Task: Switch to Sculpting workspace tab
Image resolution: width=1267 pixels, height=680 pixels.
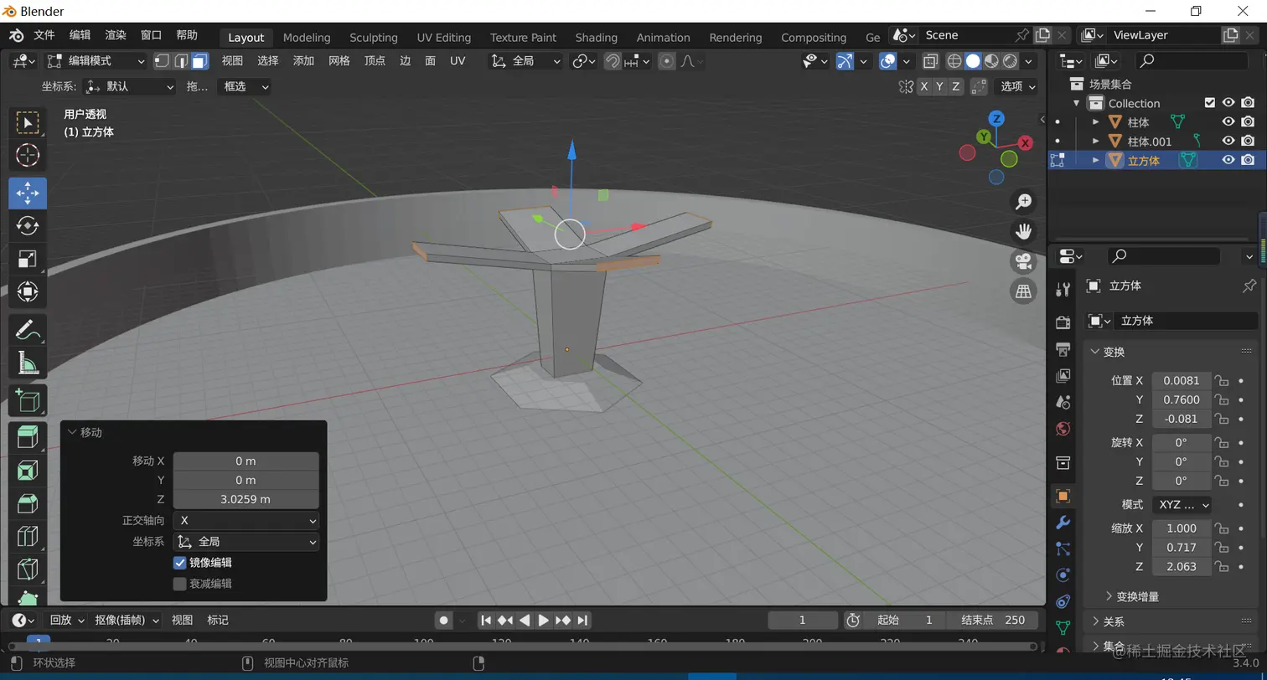Action: coord(374,38)
